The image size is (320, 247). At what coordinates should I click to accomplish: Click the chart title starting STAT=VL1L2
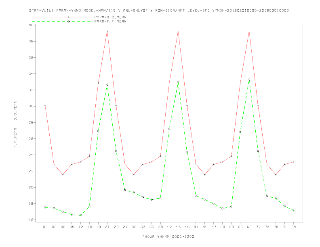tap(159, 10)
